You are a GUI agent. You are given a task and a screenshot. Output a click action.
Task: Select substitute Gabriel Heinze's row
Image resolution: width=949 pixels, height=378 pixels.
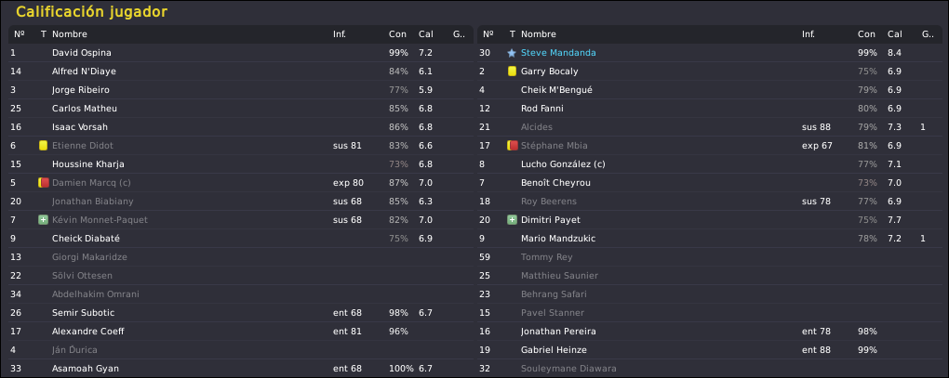pos(709,349)
